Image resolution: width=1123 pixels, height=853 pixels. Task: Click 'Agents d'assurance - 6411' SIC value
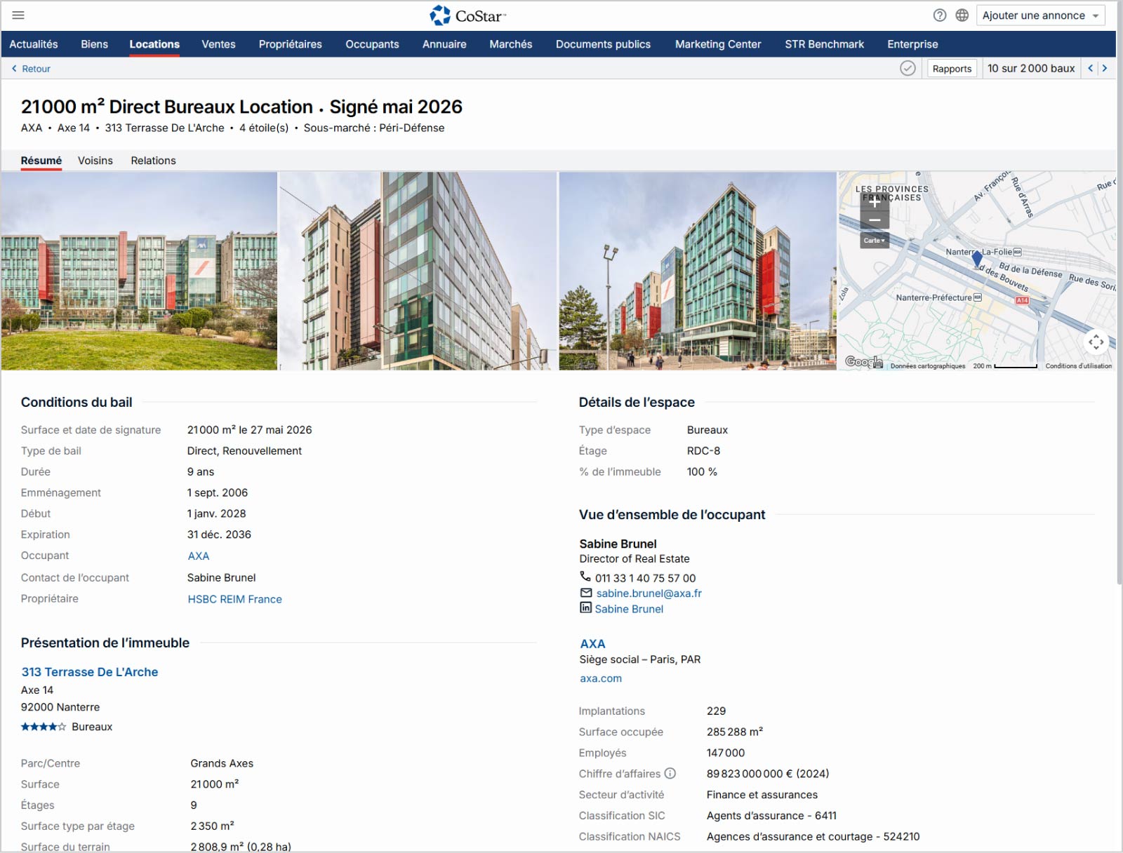click(x=771, y=816)
